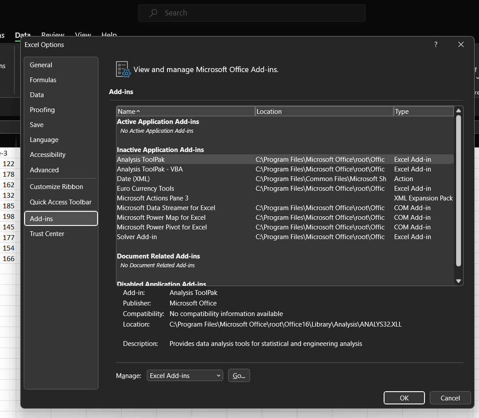This screenshot has height=418, width=479.
Task: Click the add-ins list scroll down arrow
Action: (x=458, y=281)
